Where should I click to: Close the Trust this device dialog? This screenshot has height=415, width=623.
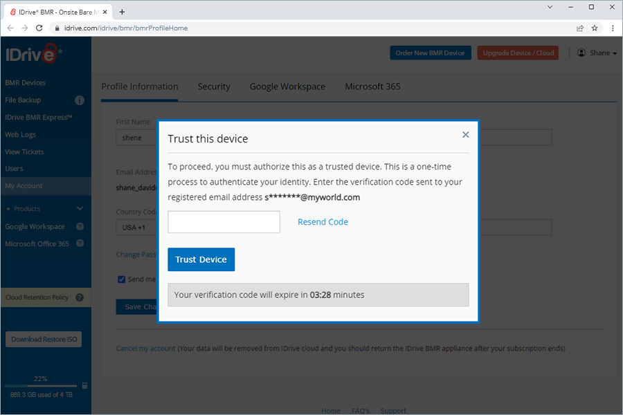(x=466, y=135)
